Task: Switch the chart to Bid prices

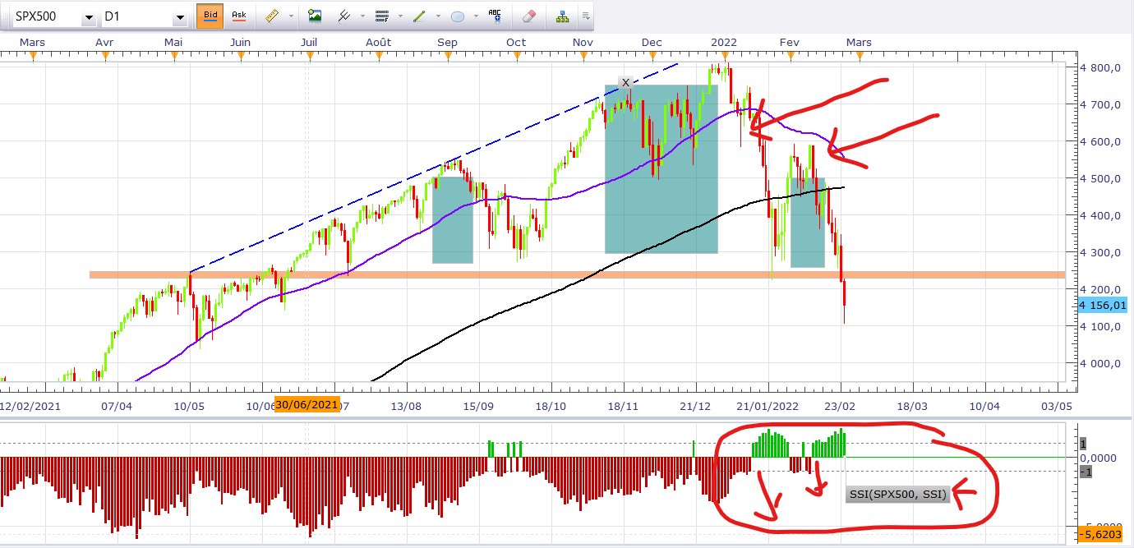Action: click(210, 16)
